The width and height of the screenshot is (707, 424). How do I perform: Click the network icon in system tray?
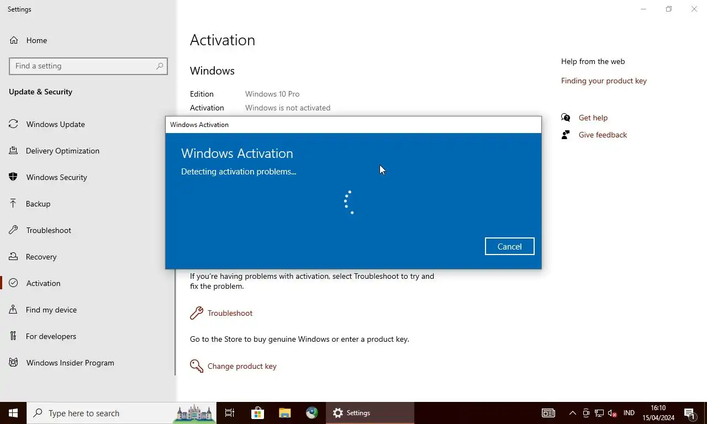click(599, 413)
